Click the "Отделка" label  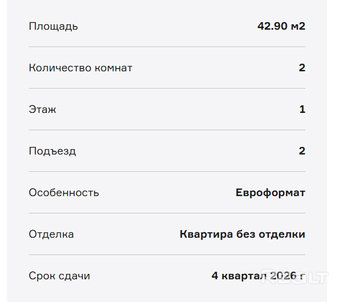tap(51, 234)
